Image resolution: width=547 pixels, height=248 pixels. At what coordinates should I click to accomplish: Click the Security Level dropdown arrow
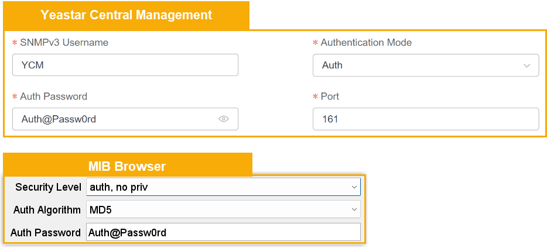tap(354, 187)
